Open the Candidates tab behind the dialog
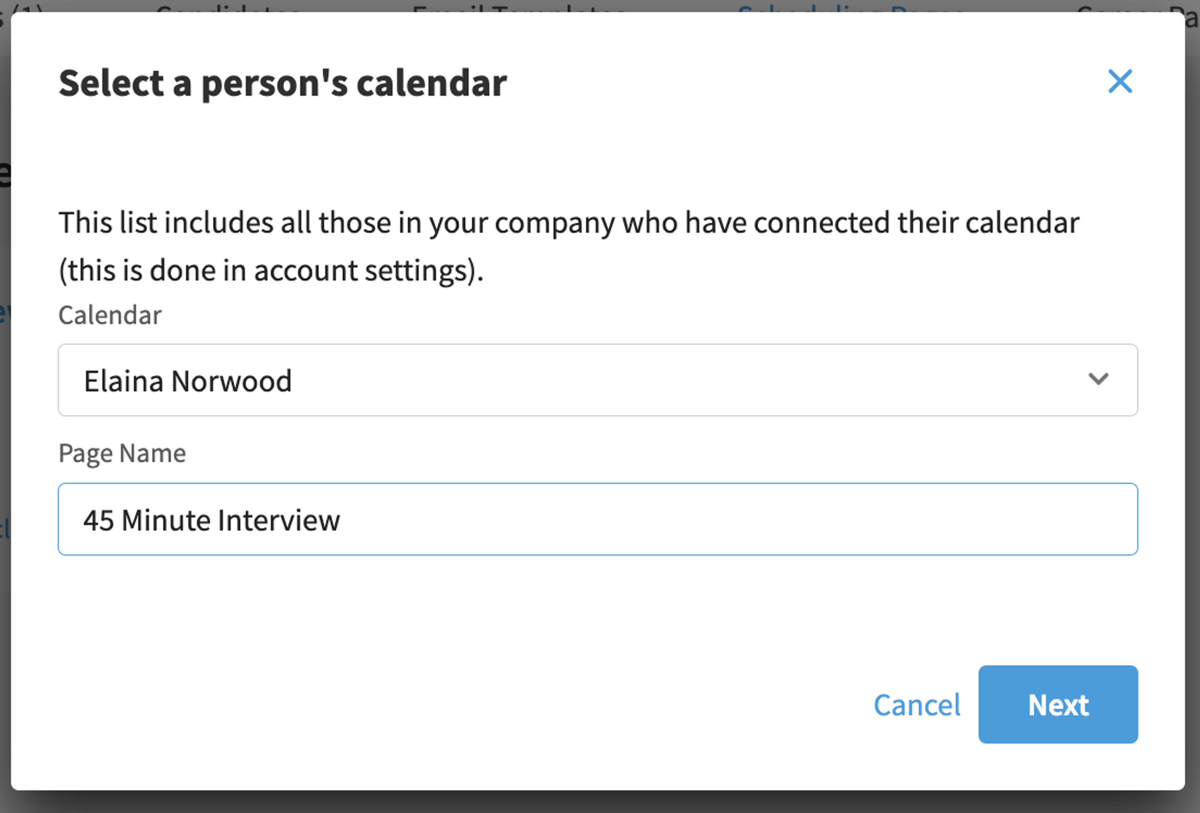This screenshot has width=1200, height=813. pos(227,6)
